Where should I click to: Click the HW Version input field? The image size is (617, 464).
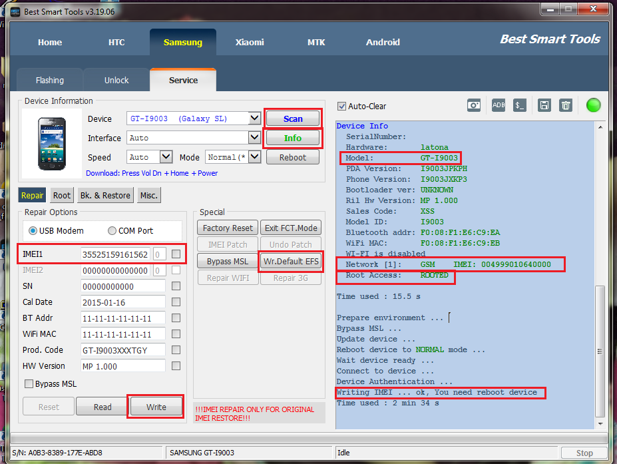pos(122,366)
